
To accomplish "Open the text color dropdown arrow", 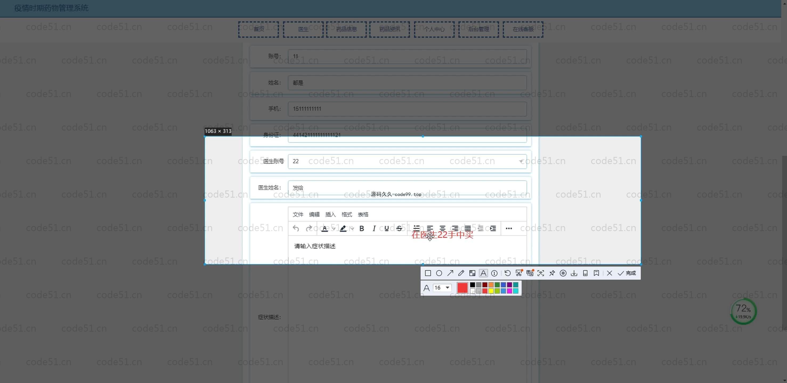I will (334, 228).
